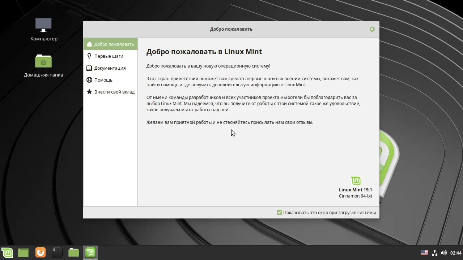This screenshot has width=463, height=260.
Task: Select the Домашняя папка desktop icon
Action: pyautogui.click(x=43, y=66)
